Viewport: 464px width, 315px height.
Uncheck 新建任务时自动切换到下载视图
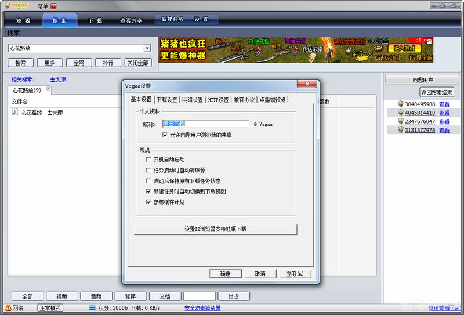point(148,191)
